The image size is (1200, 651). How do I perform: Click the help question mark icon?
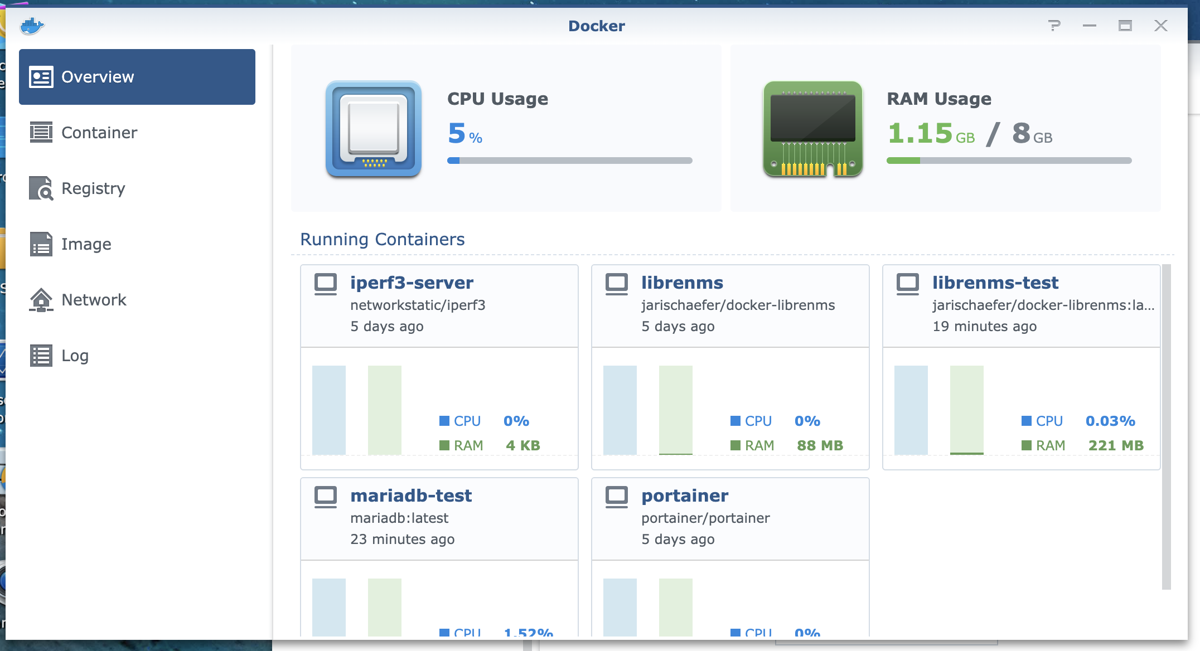(1054, 26)
